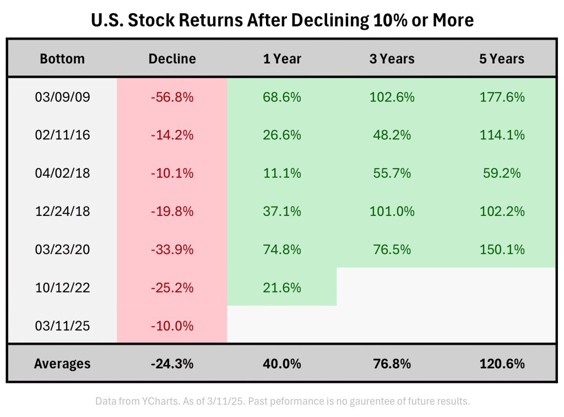The height and width of the screenshot is (417, 564).
Task: Click the 10/12/22 date cell
Action: tap(62, 287)
